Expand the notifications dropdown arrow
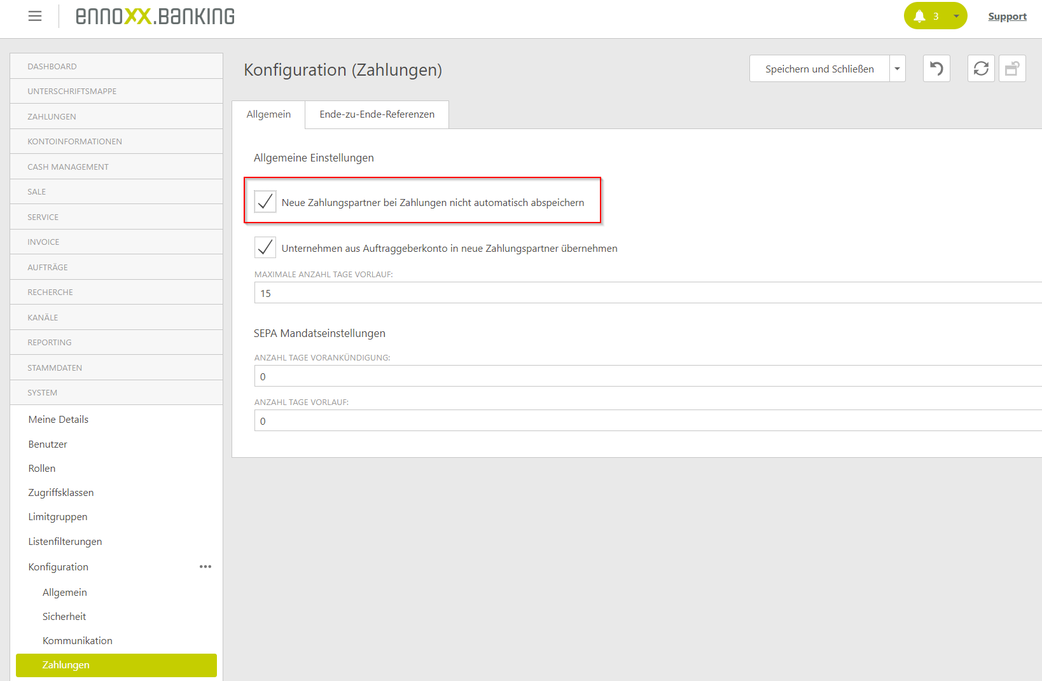1042x681 pixels. (956, 16)
